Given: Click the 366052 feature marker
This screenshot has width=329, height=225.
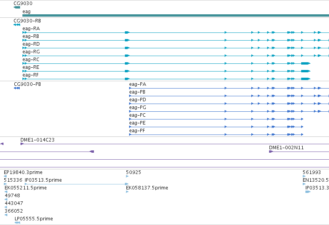Looking at the screenshot, I should click(x=6, y=215).
